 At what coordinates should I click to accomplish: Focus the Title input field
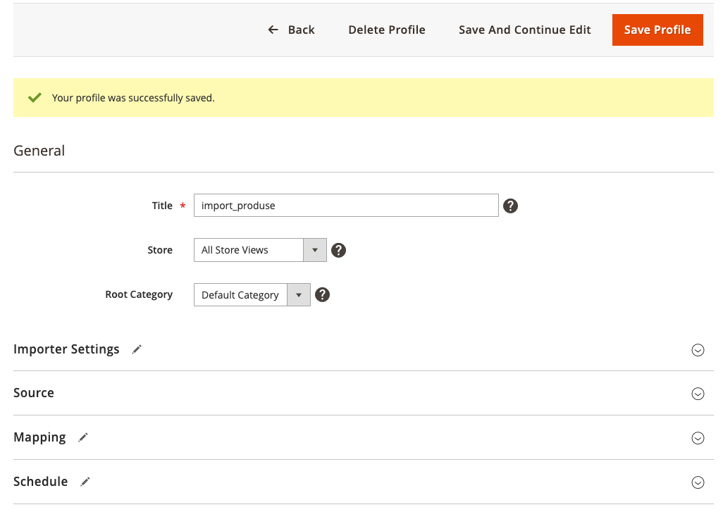pyautogui.click(x=346, y=206)
